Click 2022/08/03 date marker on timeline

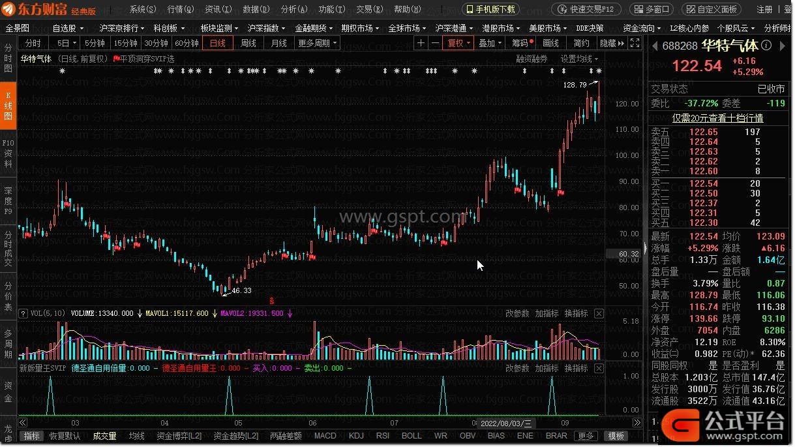click(x=507, y=424)
